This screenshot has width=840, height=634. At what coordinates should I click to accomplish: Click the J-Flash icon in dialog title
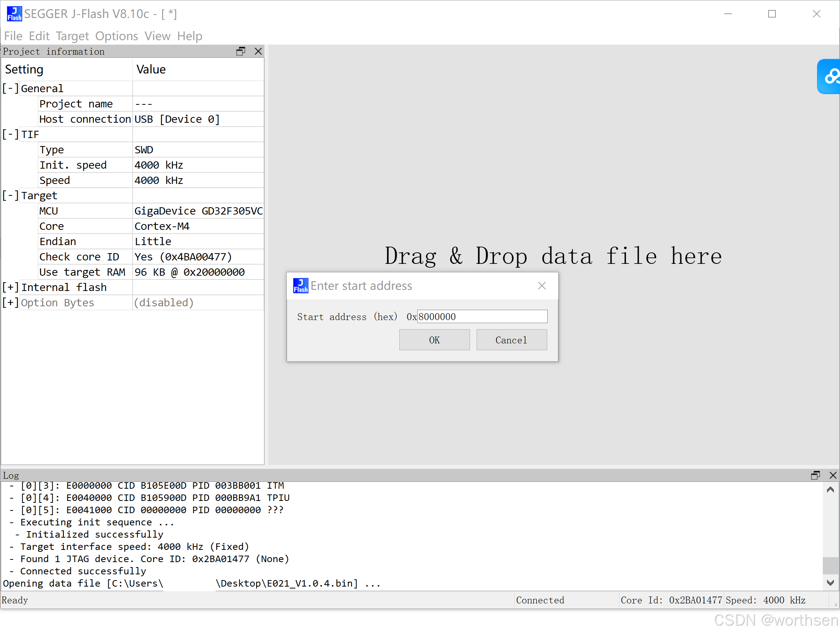pyautogui.click(x=300, y=286)
